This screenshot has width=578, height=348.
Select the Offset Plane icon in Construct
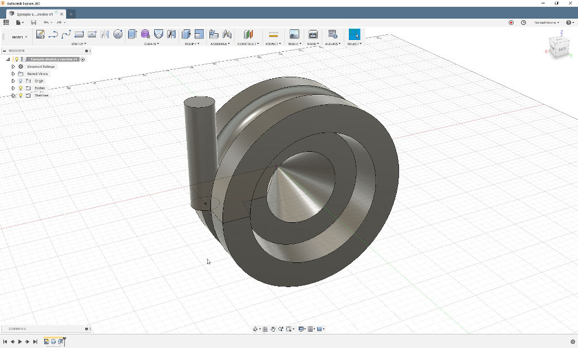point(248,34)
